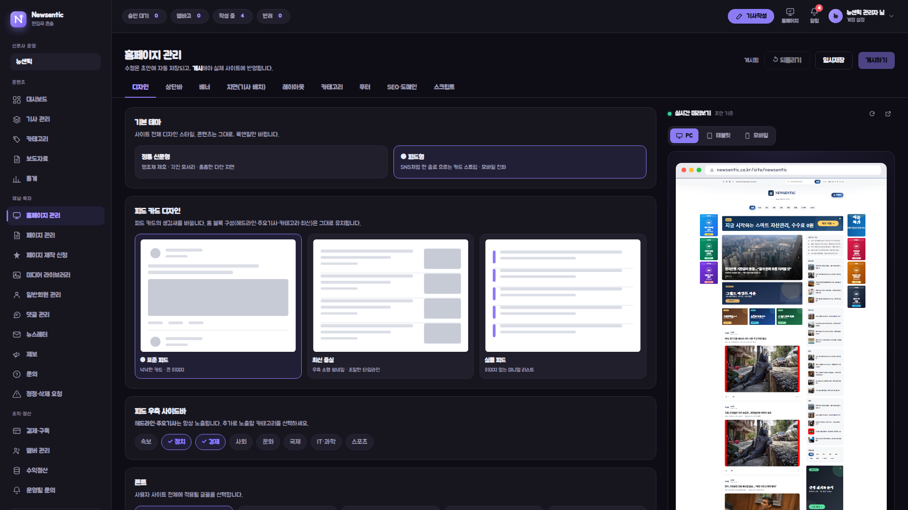Enable the 속보 sidebar category chip
Image resolution: width=908 pixels, height=510 pixels.
point(146,442)
